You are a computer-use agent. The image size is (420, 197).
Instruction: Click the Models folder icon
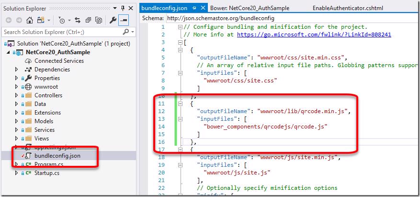pyautogui.click(x=28, y=121)
